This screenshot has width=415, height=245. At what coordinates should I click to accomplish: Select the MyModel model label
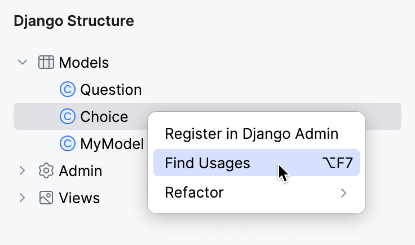(112, 143)
